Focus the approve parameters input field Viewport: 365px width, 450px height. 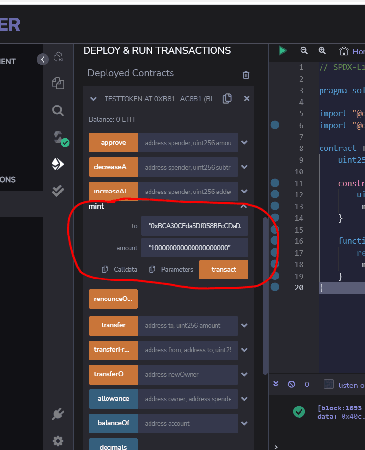(x=188, y=143)
